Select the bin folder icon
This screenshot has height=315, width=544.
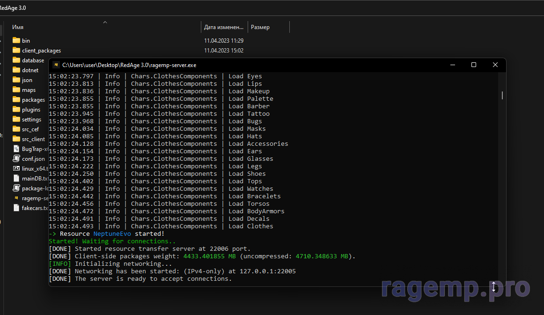point(16,40)
